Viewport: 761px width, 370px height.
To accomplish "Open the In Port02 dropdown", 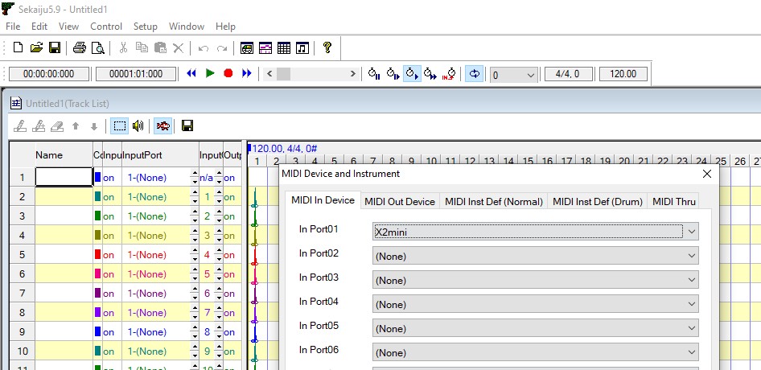I will 535,256.
